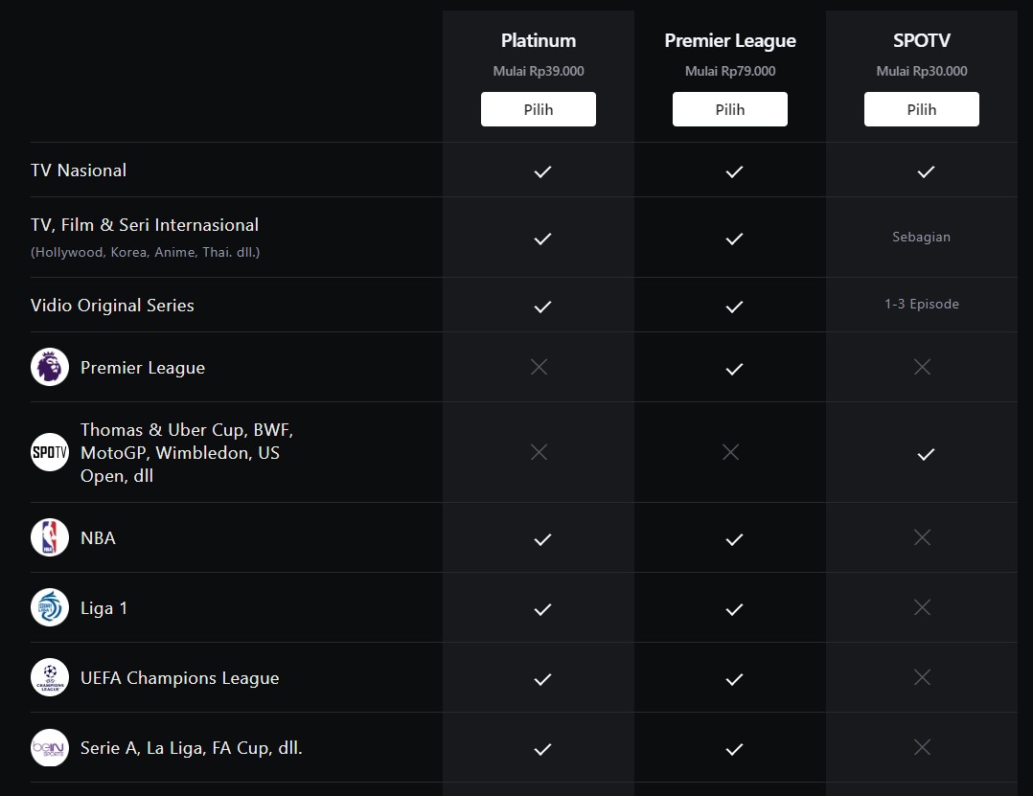Click Platinum checkmark in TV Nasional row
1033x796 pixels.
542,171
